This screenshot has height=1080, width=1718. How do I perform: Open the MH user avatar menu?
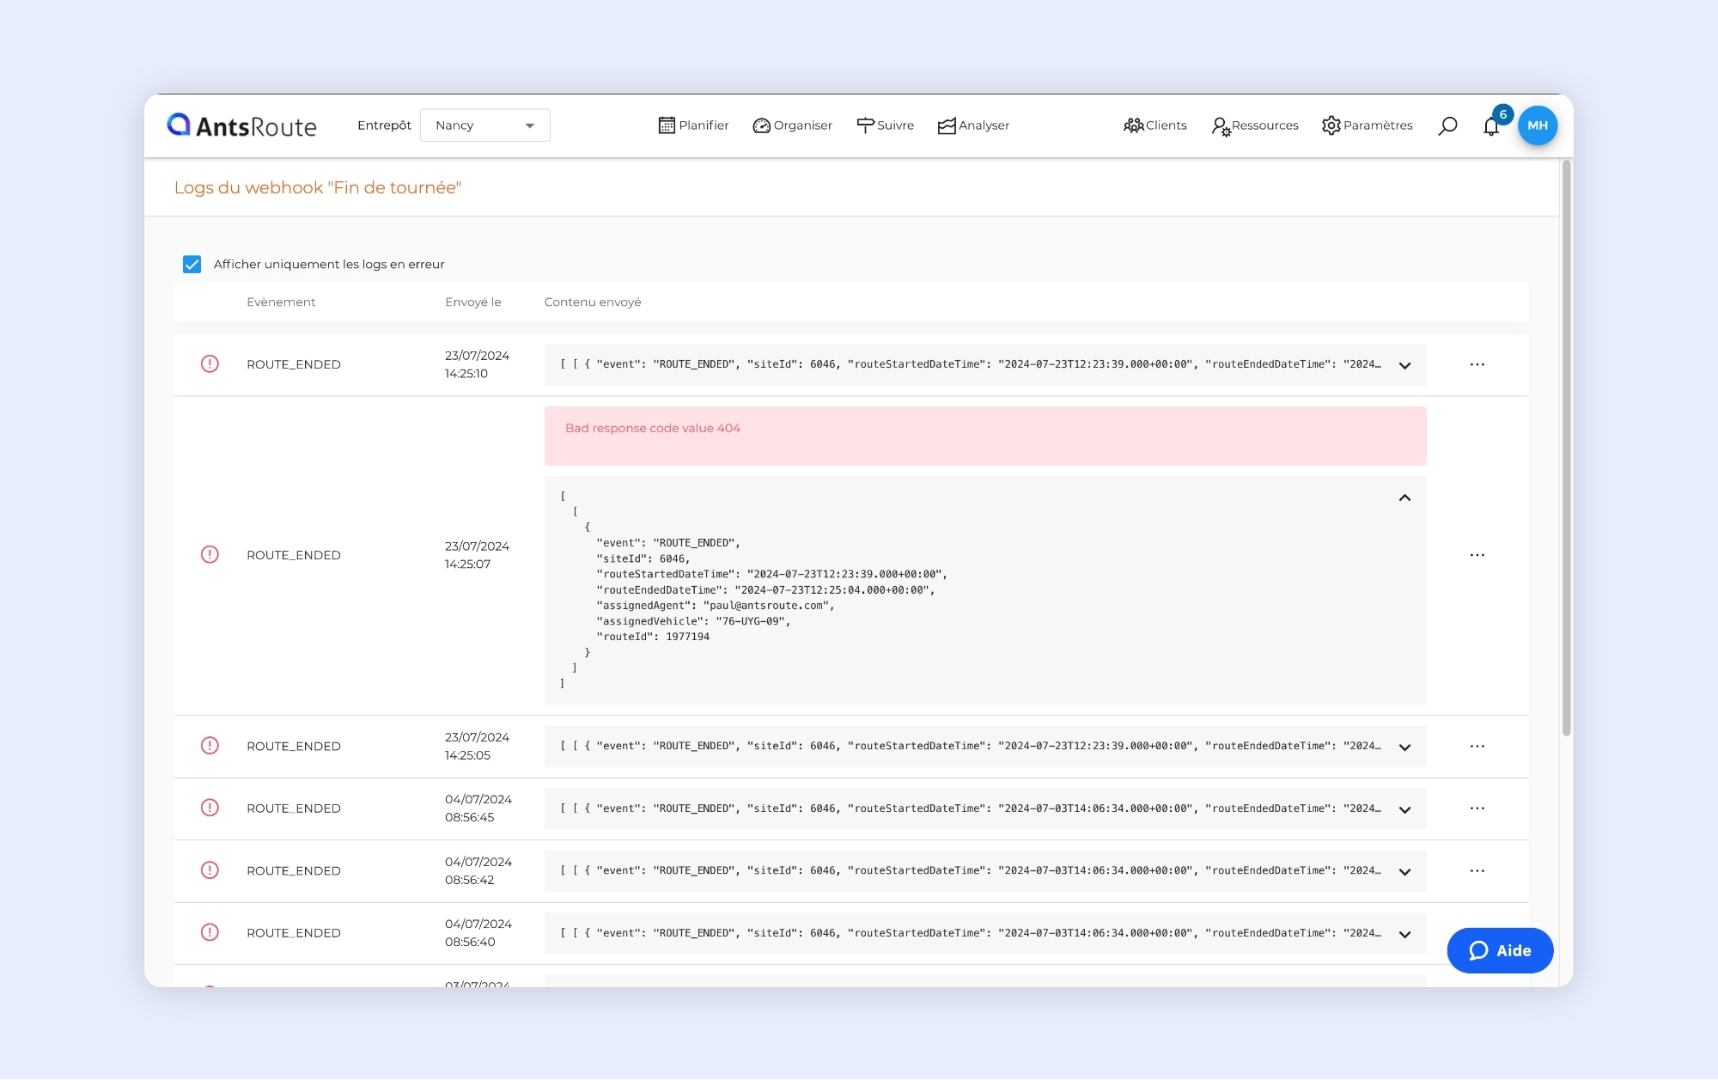pos(1537,125)
